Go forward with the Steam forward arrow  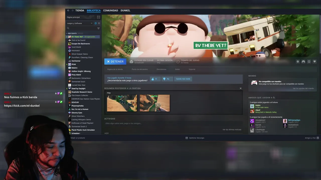(72, 10)
